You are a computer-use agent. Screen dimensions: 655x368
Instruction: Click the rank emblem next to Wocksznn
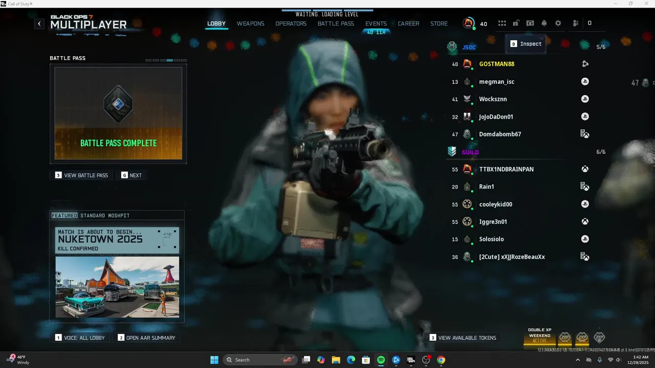pyautogui.click(x=467, y=99)
